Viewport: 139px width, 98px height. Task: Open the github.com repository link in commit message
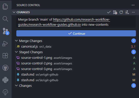pyautogui.click(x=64, y=22)
